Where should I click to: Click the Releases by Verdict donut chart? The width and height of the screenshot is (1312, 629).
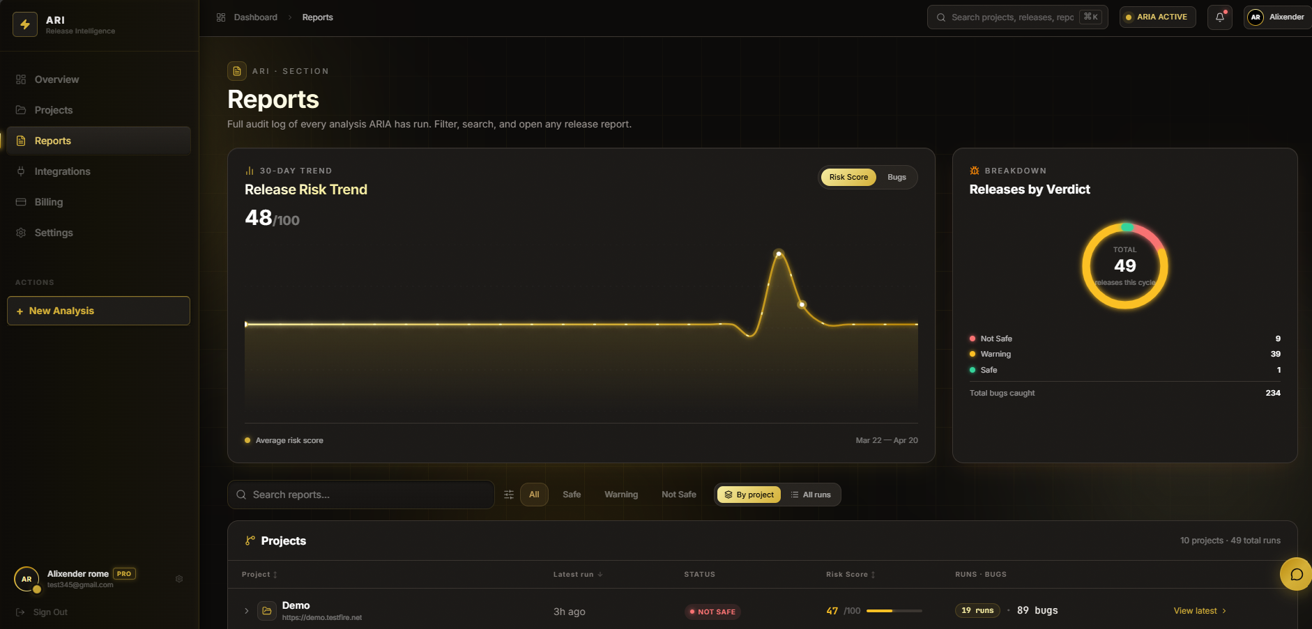1124,266
